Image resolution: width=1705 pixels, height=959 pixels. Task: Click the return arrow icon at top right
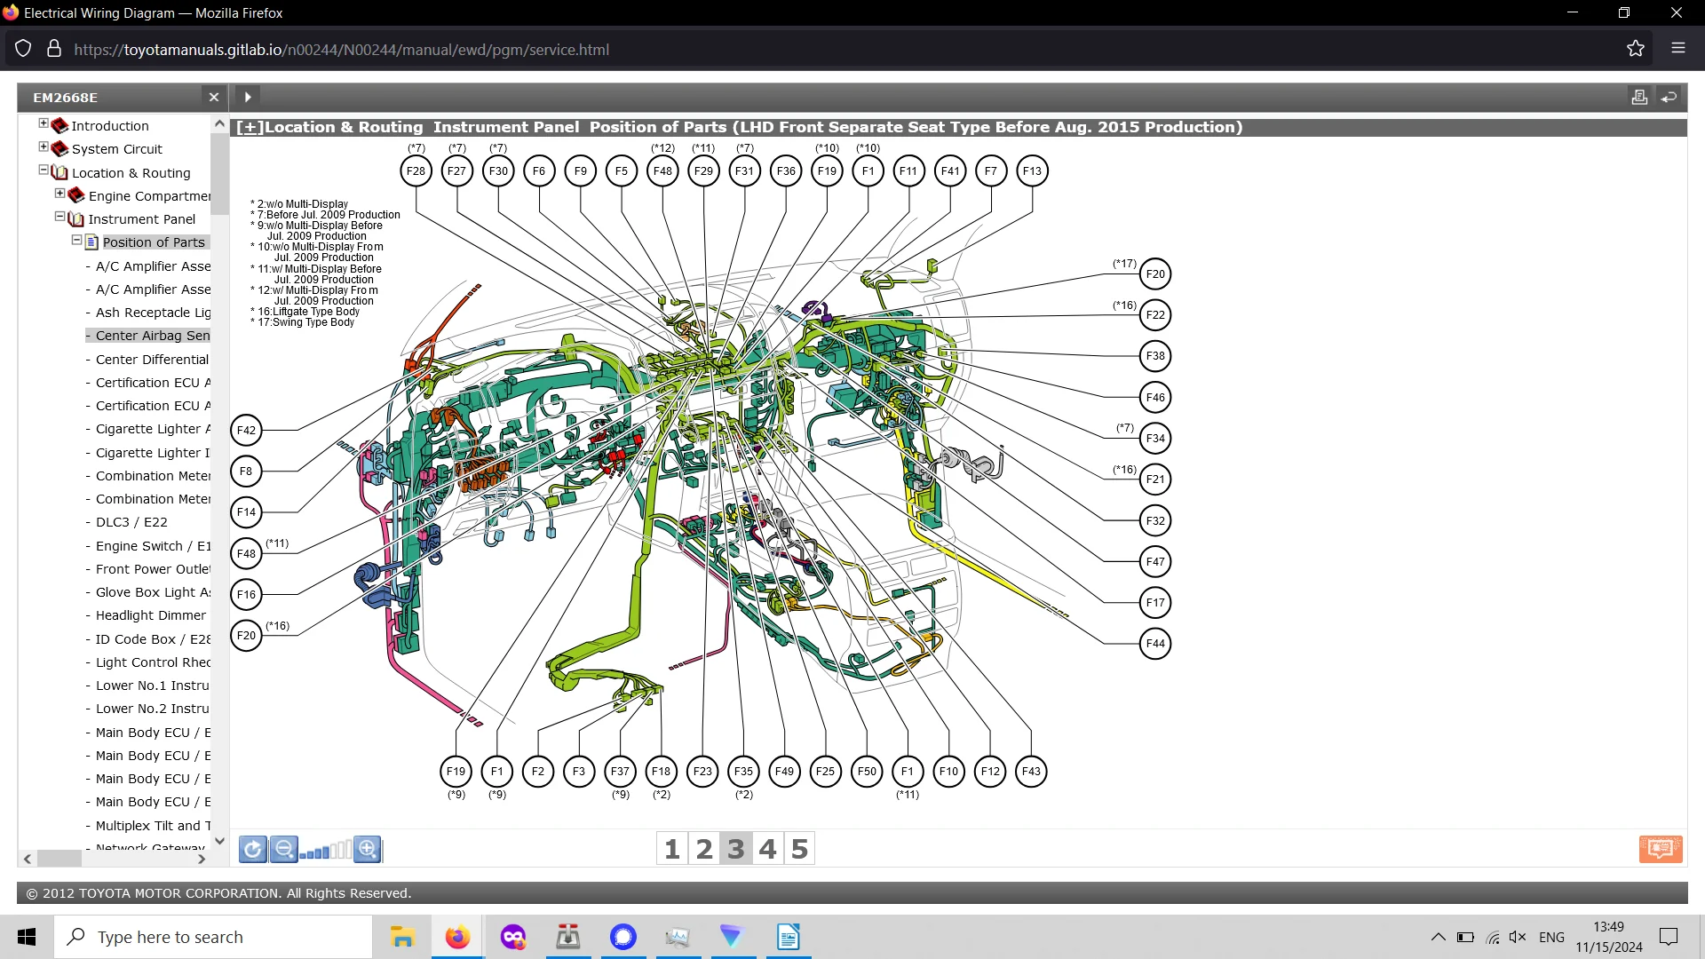click(x=1669, y=97)
